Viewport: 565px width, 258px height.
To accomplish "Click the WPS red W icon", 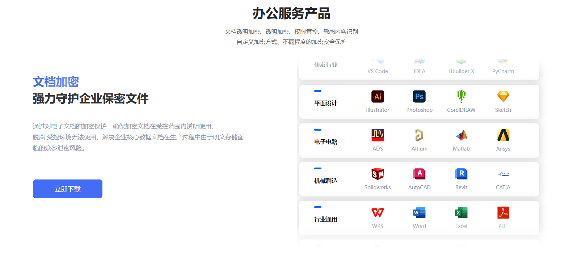I will click(x=378, y=213).
